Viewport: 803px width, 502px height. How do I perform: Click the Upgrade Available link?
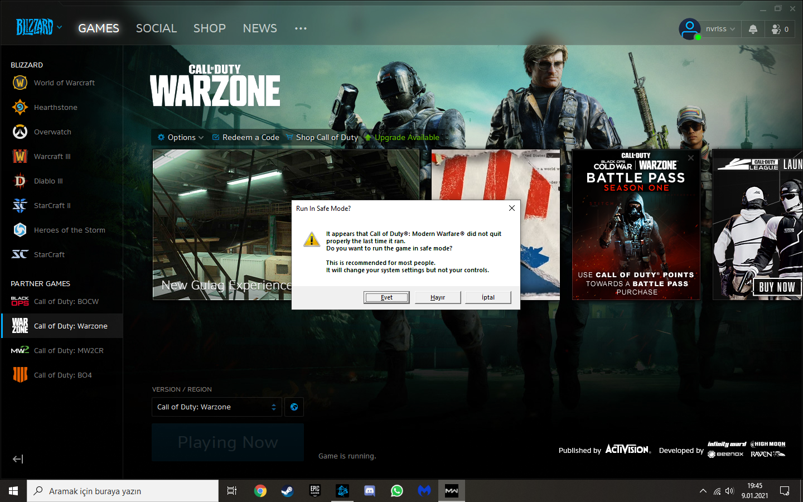pyautogui.click(x=402, y=137)
